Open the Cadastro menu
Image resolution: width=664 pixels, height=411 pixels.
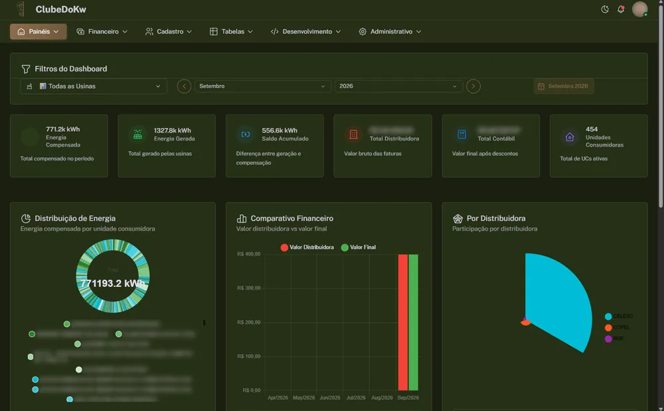tap(169, 31)
